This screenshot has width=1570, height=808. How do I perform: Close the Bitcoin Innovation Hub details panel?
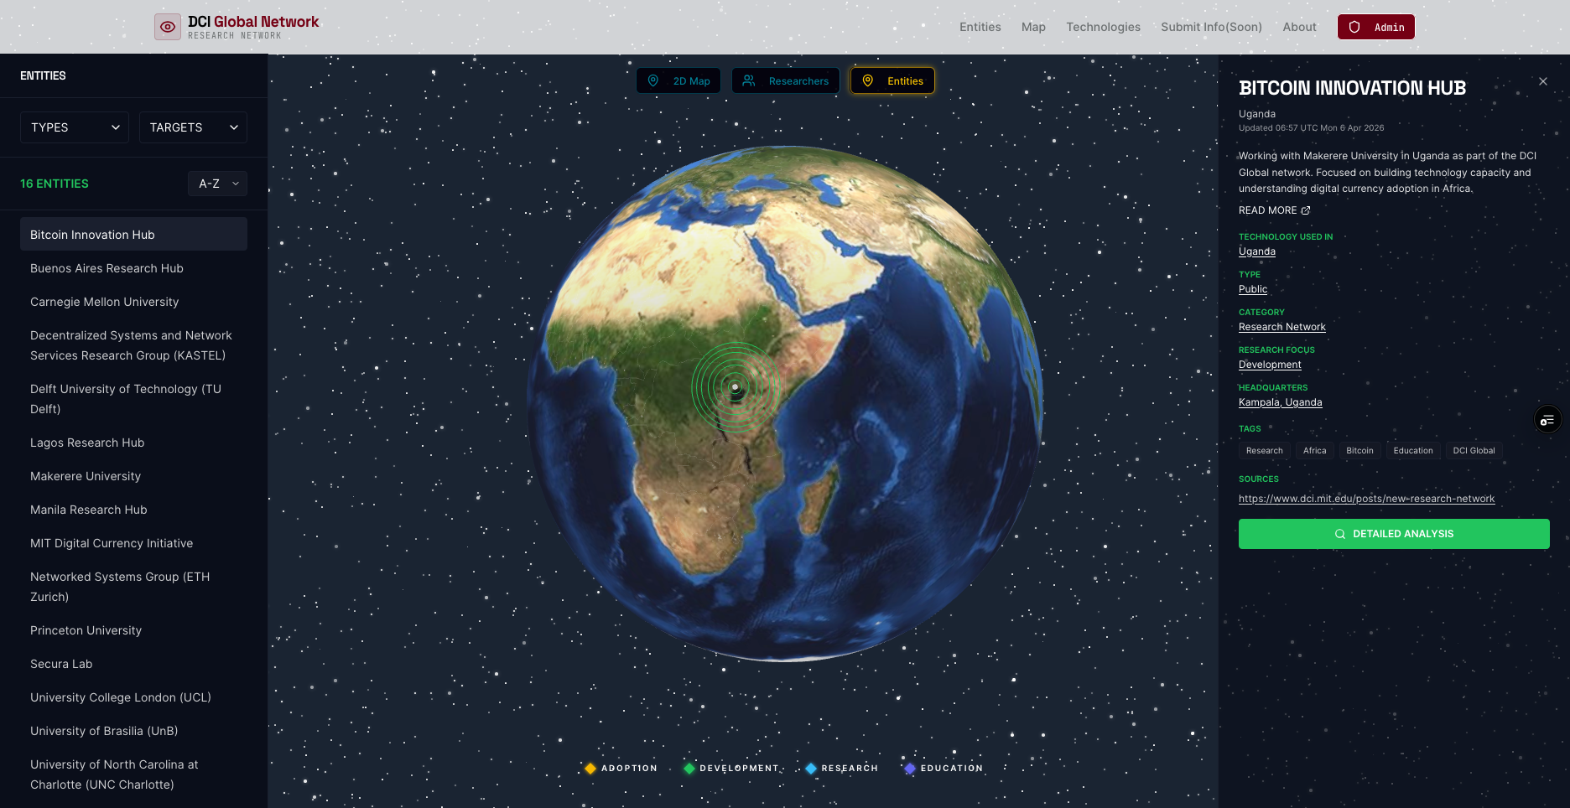pos(1542,81)
